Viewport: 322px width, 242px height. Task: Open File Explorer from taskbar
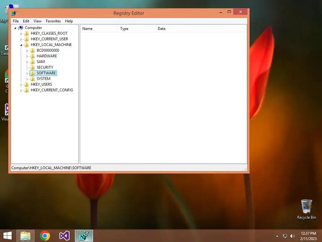tap(25, 236)
